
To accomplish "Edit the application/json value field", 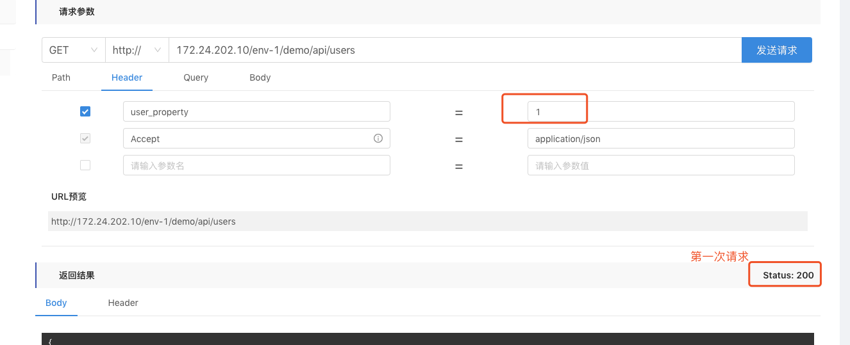I will [660, 138].
